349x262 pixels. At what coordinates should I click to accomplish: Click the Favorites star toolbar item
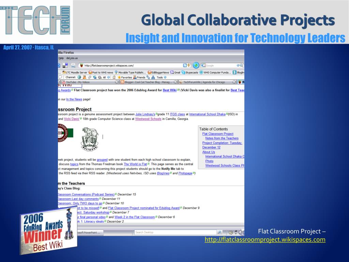125,77
